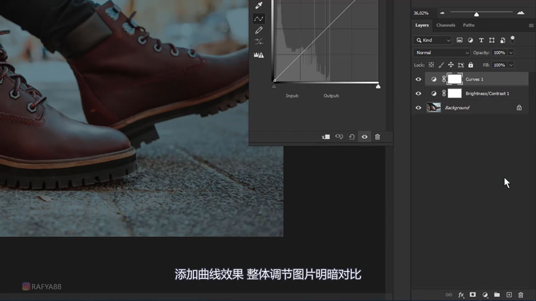Open the Normal blend mode dropdown
Image resolution: width=536 pixels, height=301 pixels.
442,52
